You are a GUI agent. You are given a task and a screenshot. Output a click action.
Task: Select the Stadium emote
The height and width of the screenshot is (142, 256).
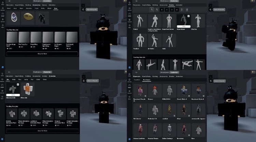(x=140, y=41)
